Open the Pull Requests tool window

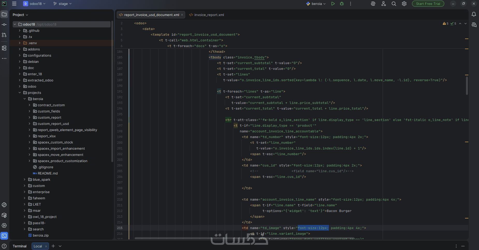(4, 35)
